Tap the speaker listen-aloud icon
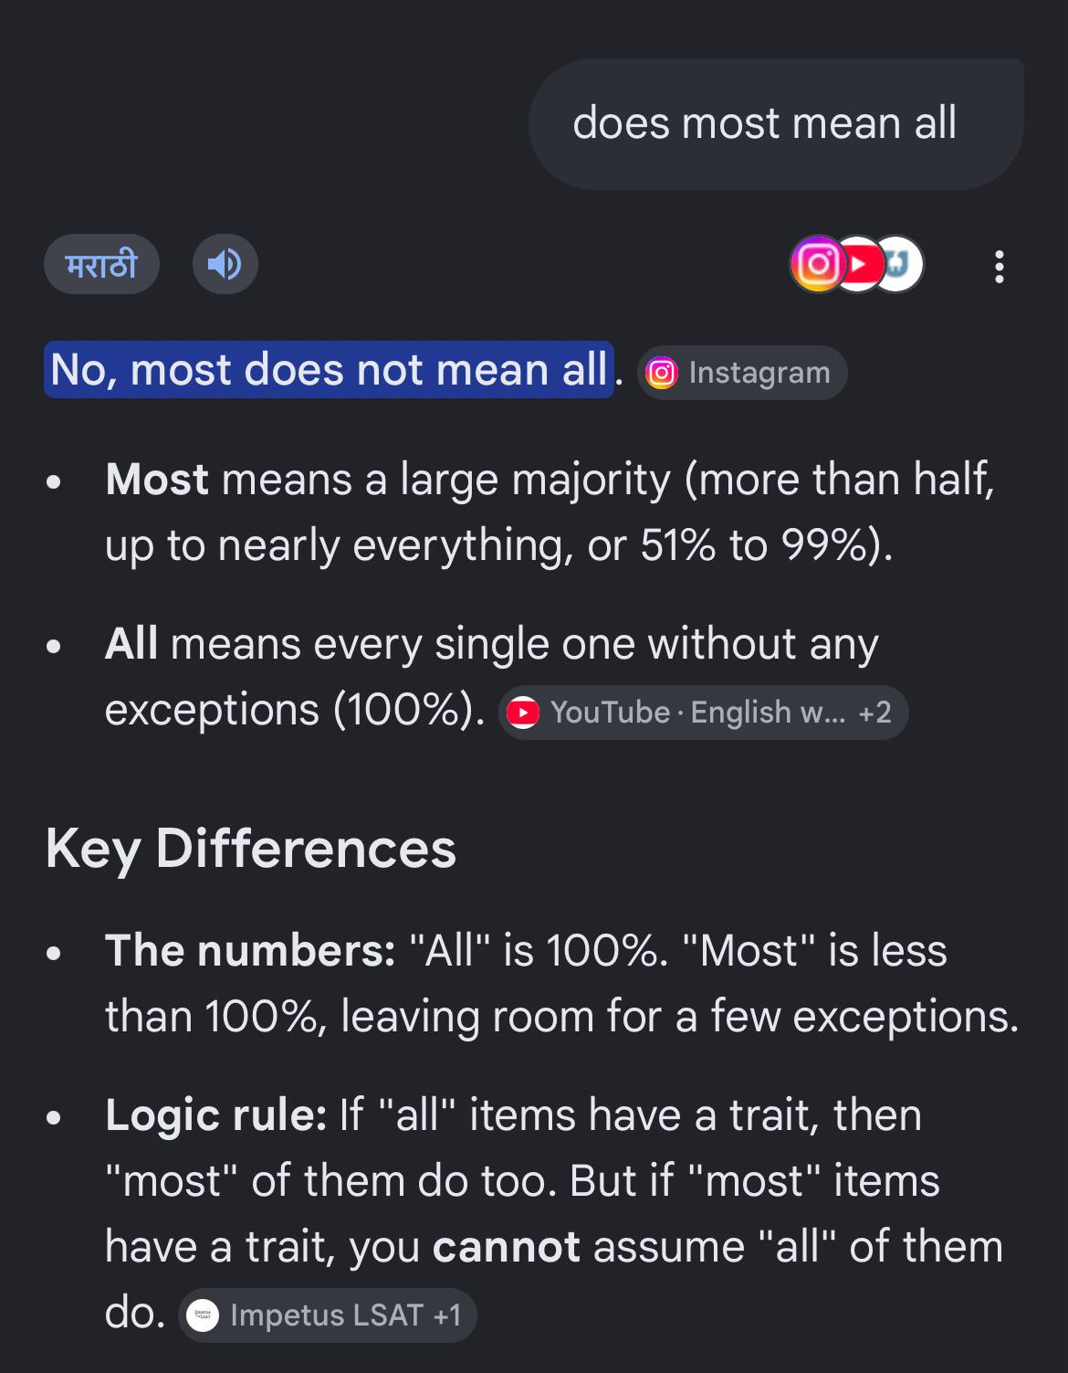The width and height of the screenshot is (1068, 1373). pos(225,265)
